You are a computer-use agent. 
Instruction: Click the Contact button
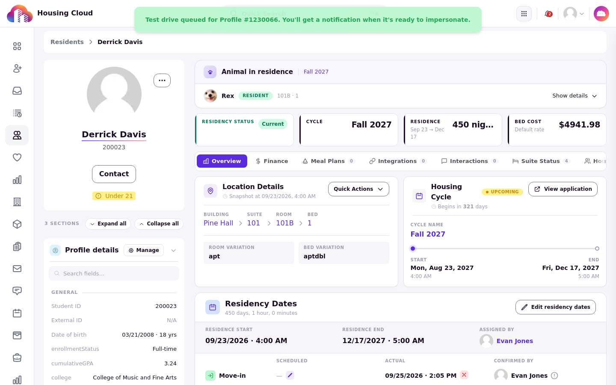coord(114,174)
